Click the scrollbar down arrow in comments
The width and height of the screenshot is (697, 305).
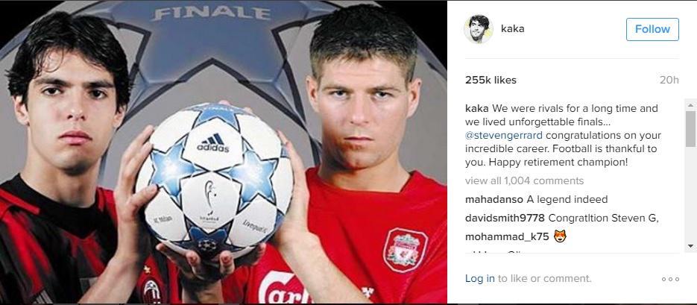pyautogui.click(x=690, y=245)
